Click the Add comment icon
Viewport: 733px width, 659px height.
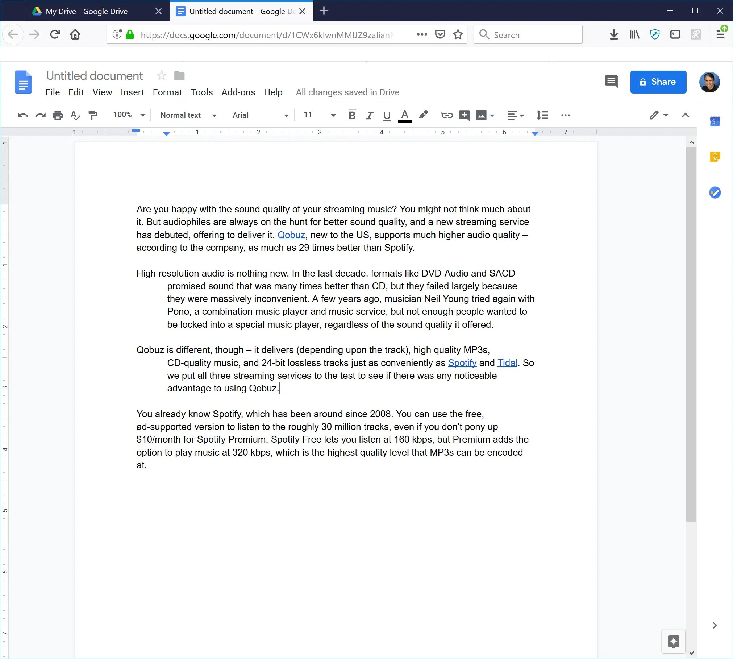(464, 115)
